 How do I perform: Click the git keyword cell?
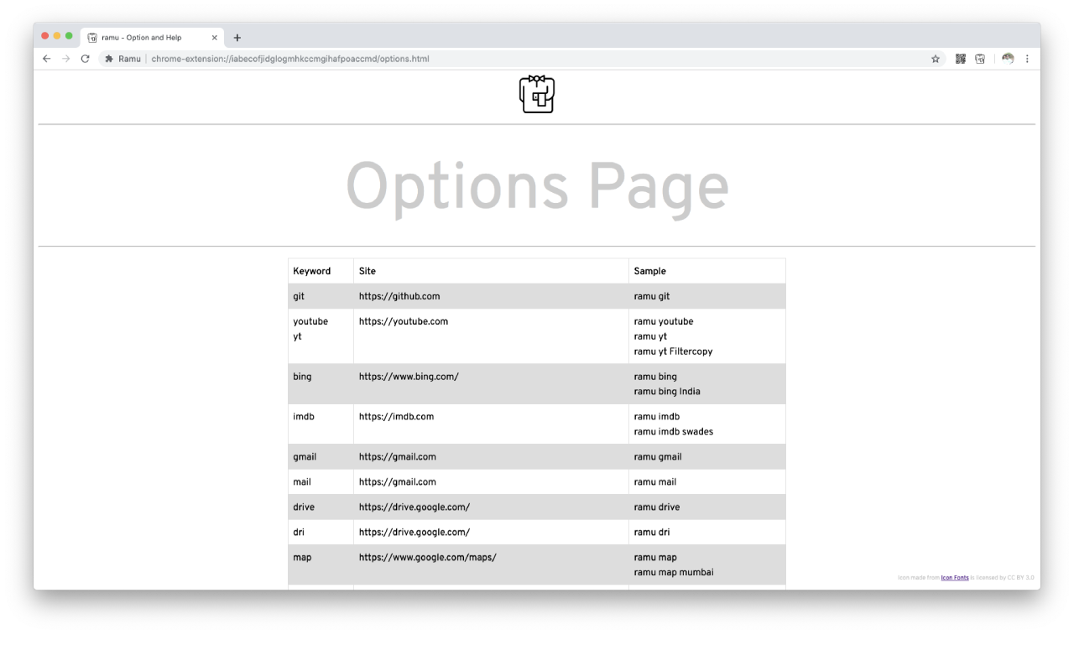321,296
